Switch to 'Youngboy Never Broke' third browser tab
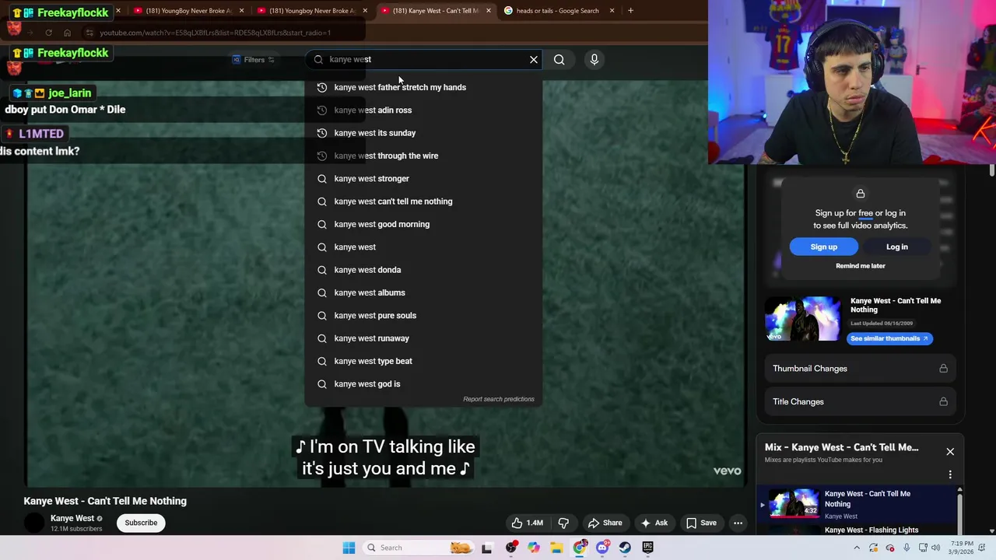The width and height of the screenshot is (996, 560). point(312,11)
